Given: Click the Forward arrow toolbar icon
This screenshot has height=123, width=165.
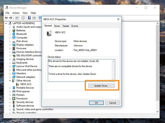Looking at the screenshot, I should pyautogui.click(x=11, y=18).
